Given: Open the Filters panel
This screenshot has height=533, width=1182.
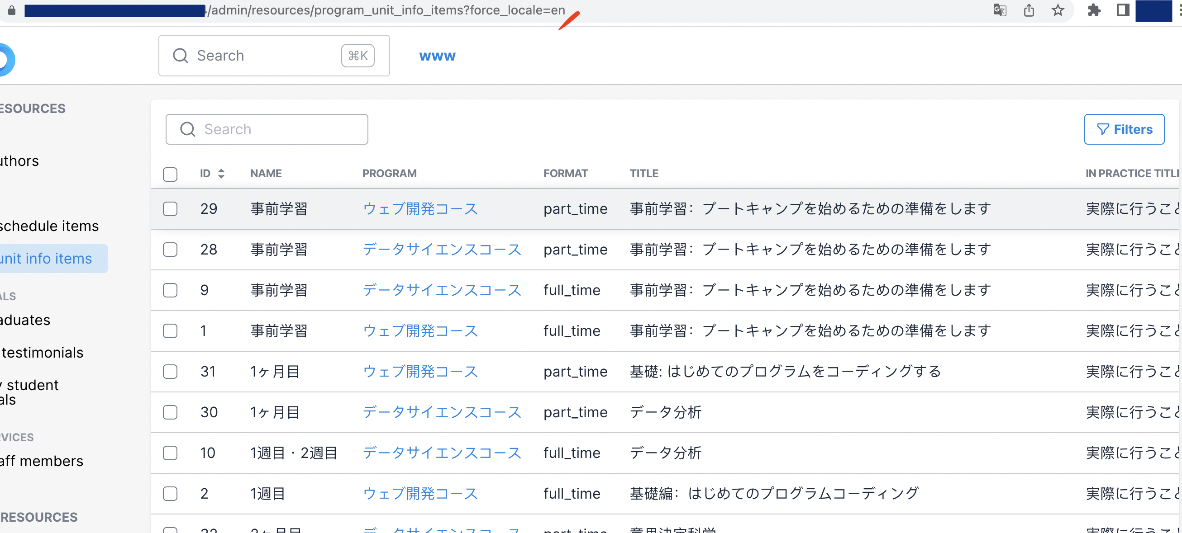Looking at the screenshot, I should coord(1124,130).
